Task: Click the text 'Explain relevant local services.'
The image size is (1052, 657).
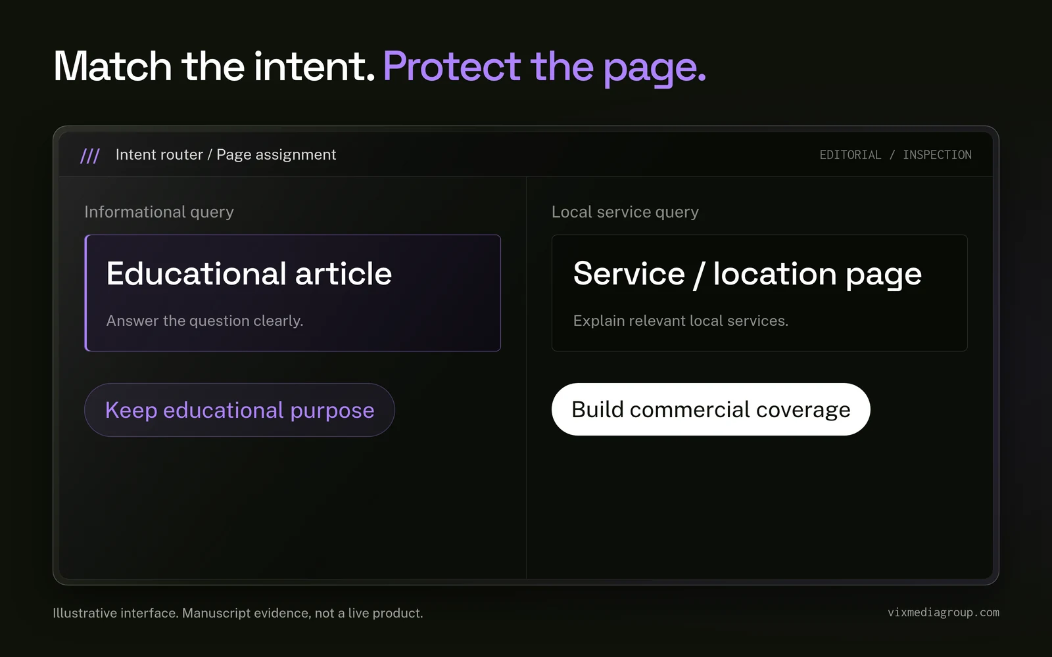Action: coord(681,321)
